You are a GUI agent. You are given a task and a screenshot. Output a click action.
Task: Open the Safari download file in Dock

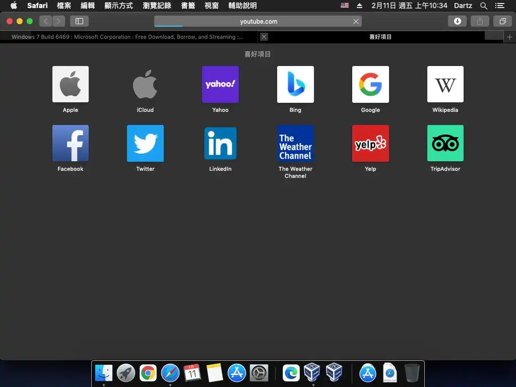pos(390,372)
